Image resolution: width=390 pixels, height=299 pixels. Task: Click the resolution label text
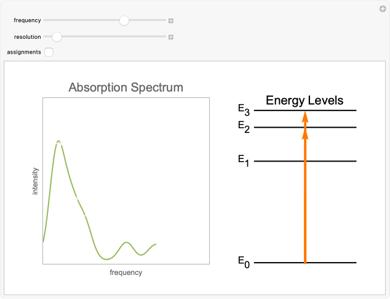coord(27,37)
